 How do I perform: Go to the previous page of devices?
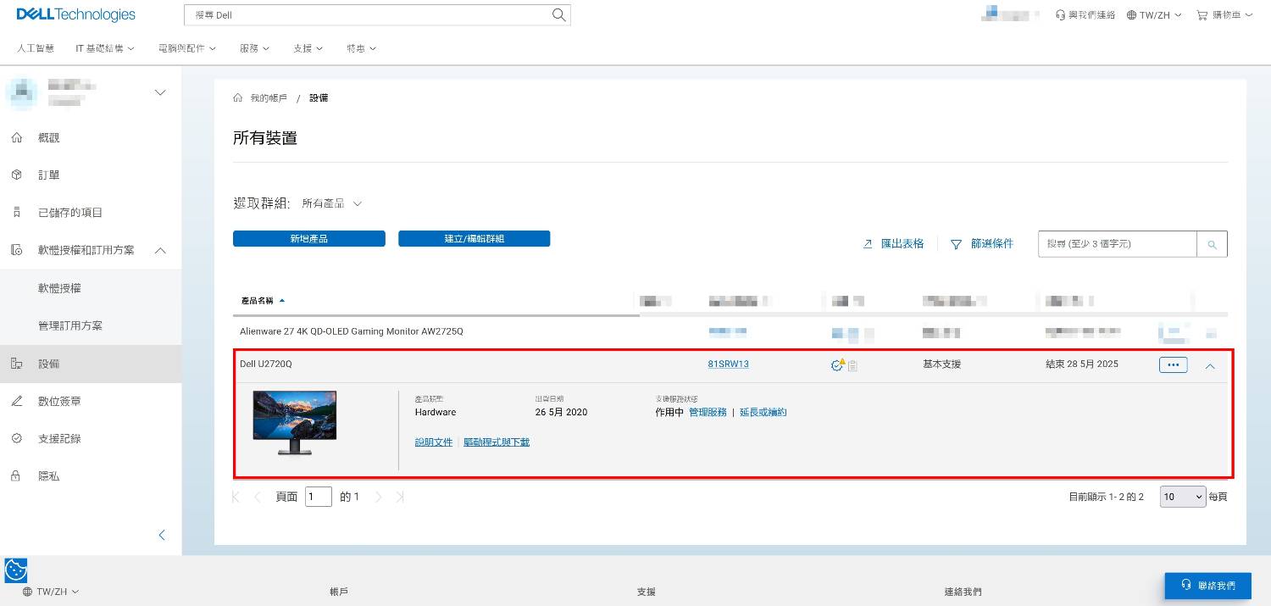[258, 497]
